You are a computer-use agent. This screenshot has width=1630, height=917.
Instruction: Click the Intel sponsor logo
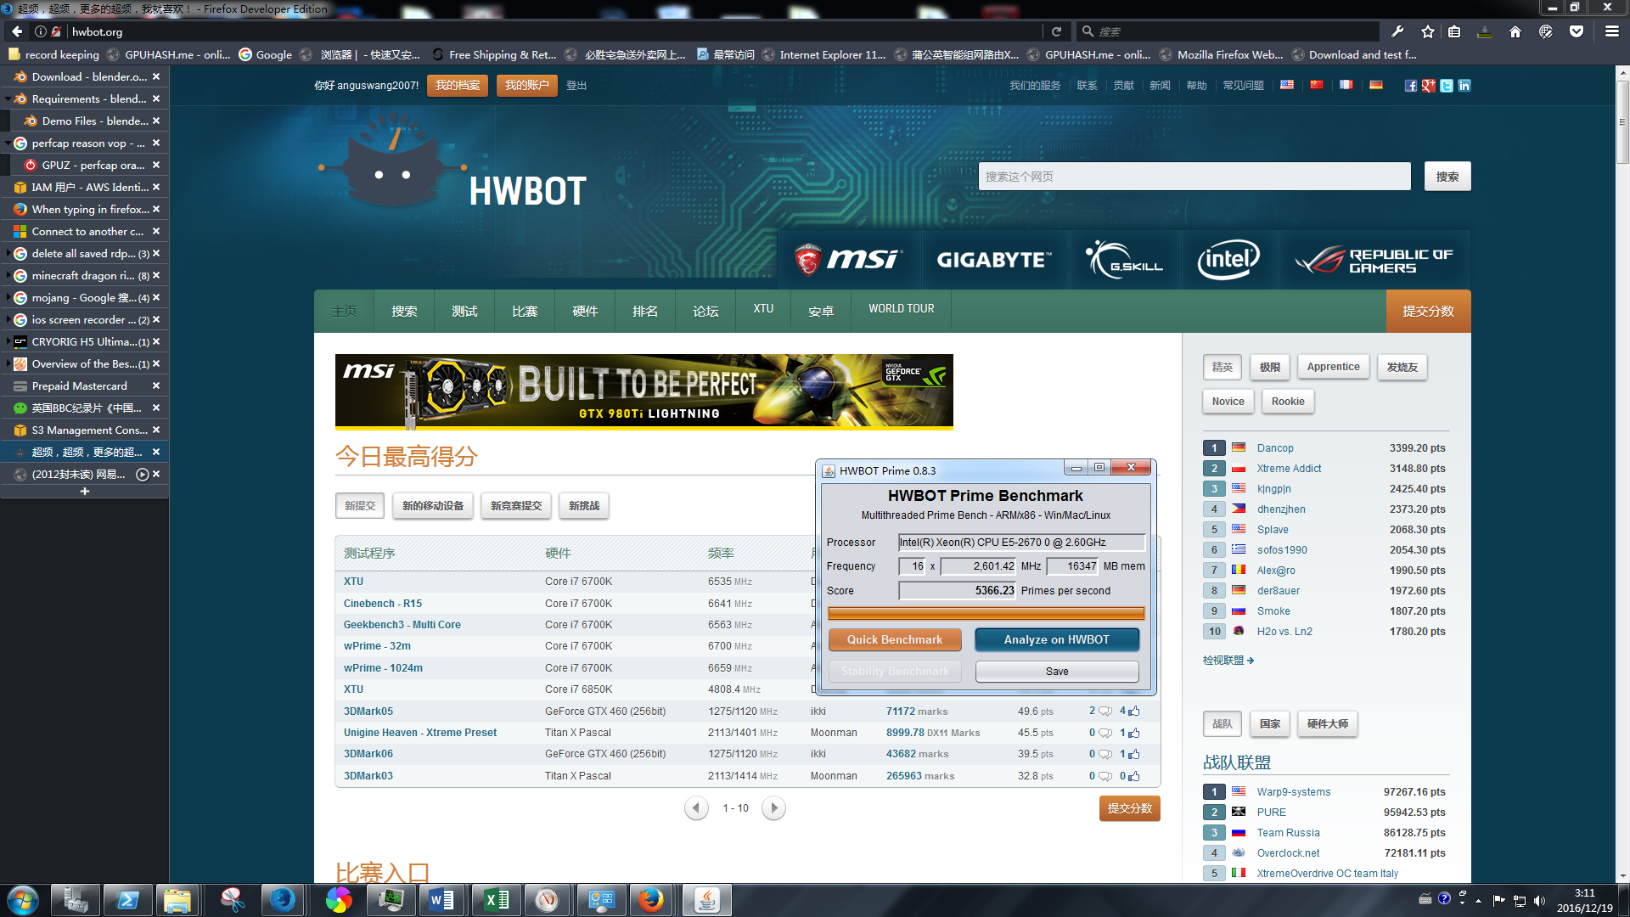click(x=1228, y=259)
